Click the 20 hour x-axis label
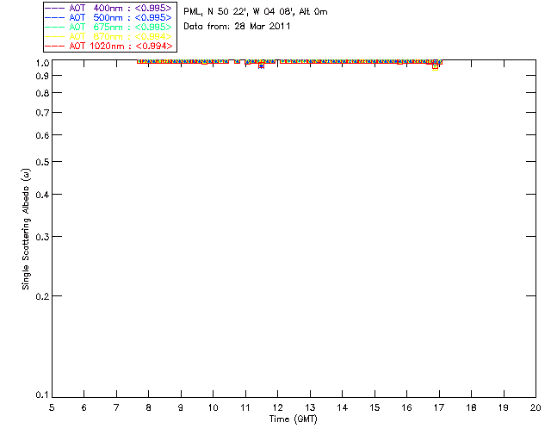The width and height of the screenshot is (551, 441). (x=536, y=407)
